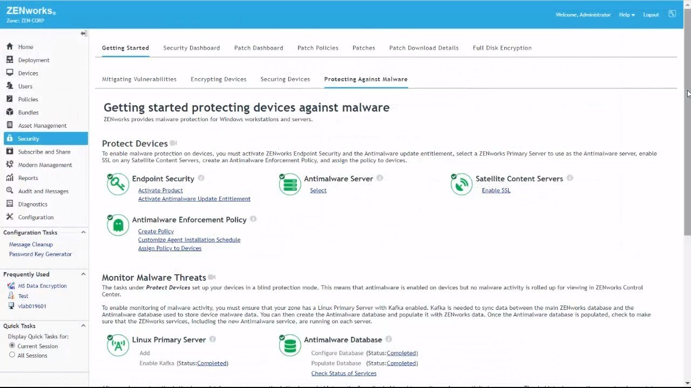Collapse the Quick Tasks section
The height and width of the screenshot is (388, 691).
[83, 325]
